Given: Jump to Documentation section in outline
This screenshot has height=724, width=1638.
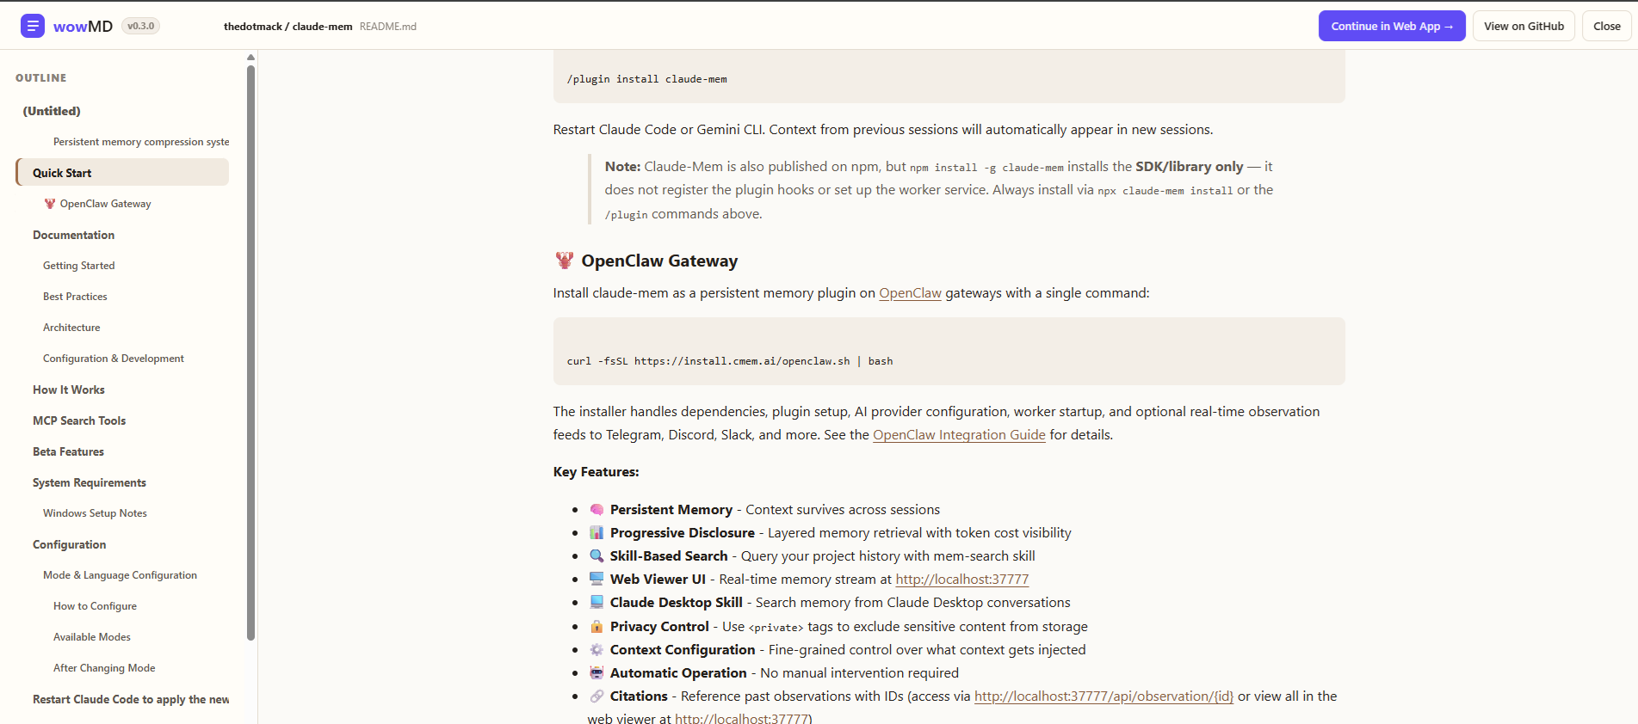Looking at the screenshot, I should click(x=73, y=235).
